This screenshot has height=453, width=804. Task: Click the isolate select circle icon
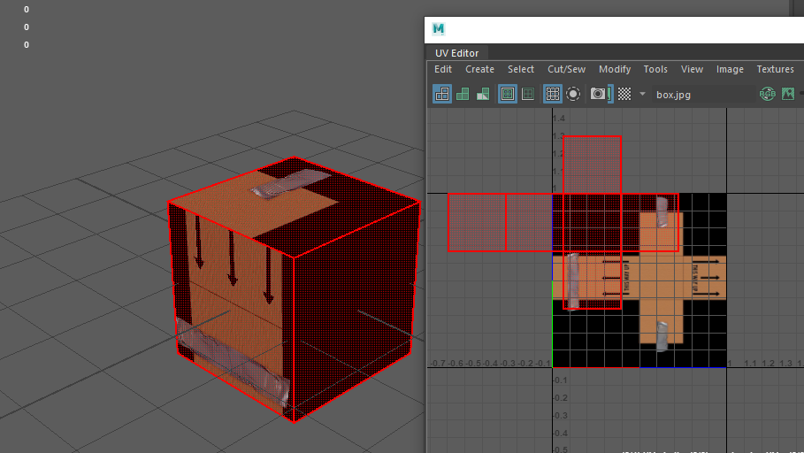pos(573,94)
